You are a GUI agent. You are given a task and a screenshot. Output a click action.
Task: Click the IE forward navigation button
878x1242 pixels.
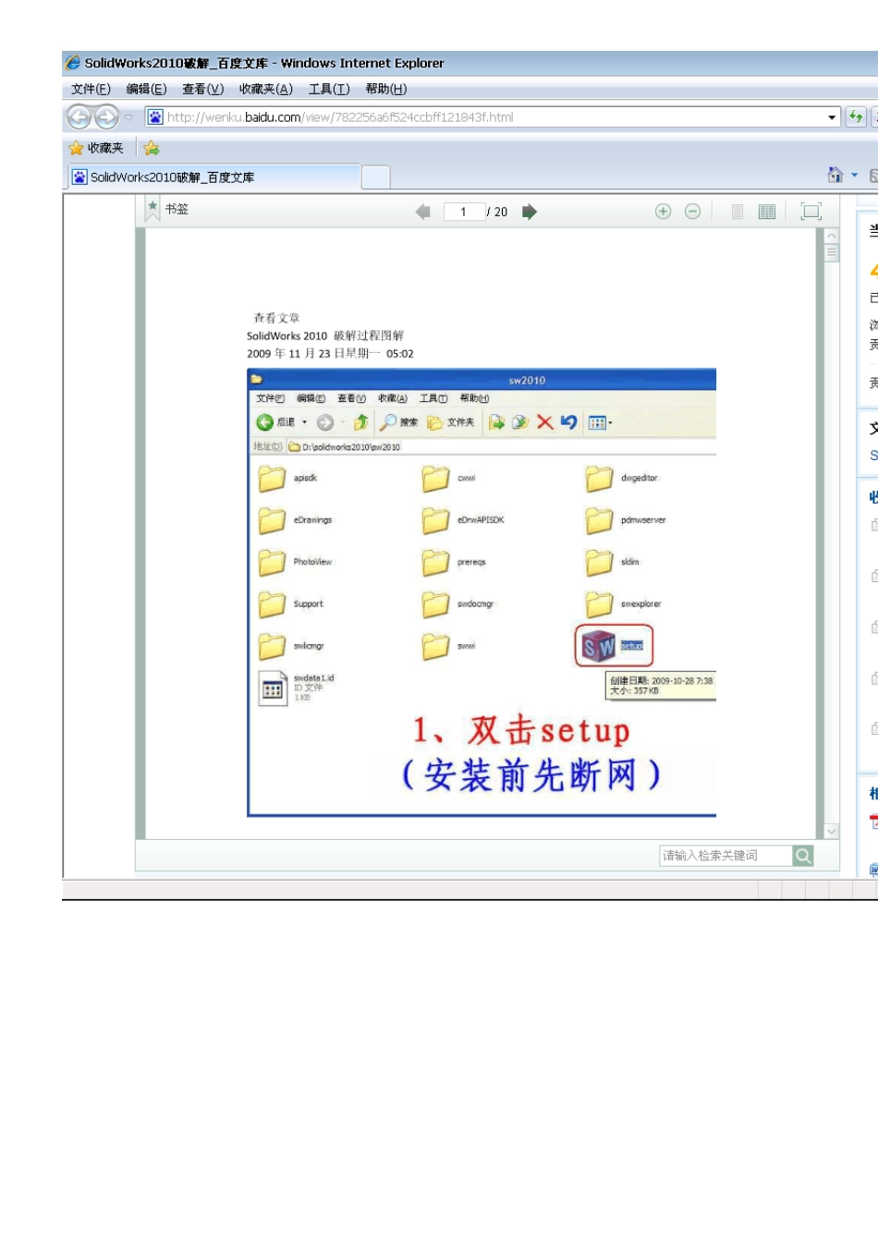[107, 117]
